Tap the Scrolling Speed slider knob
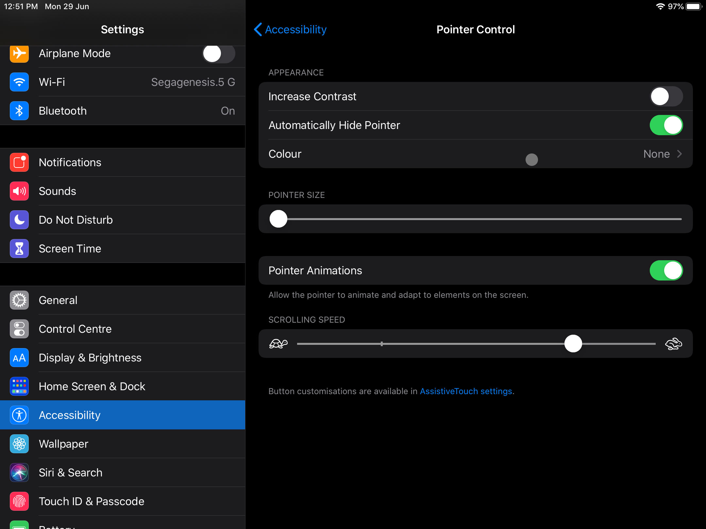706x529 pixels. (x=573, y=344)
